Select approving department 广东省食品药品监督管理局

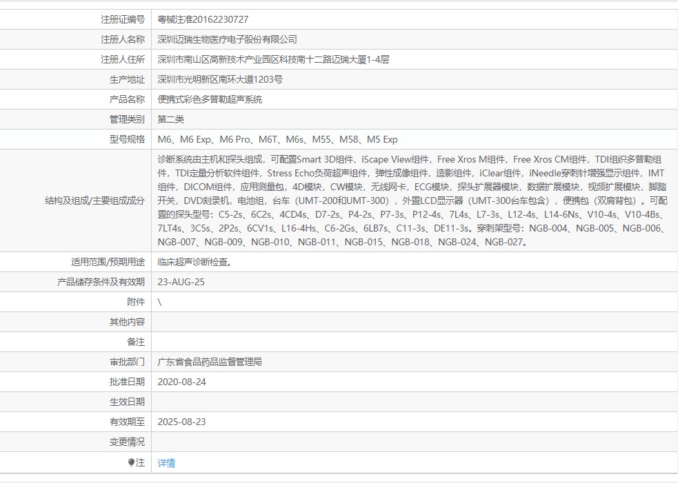pos(210,362)
